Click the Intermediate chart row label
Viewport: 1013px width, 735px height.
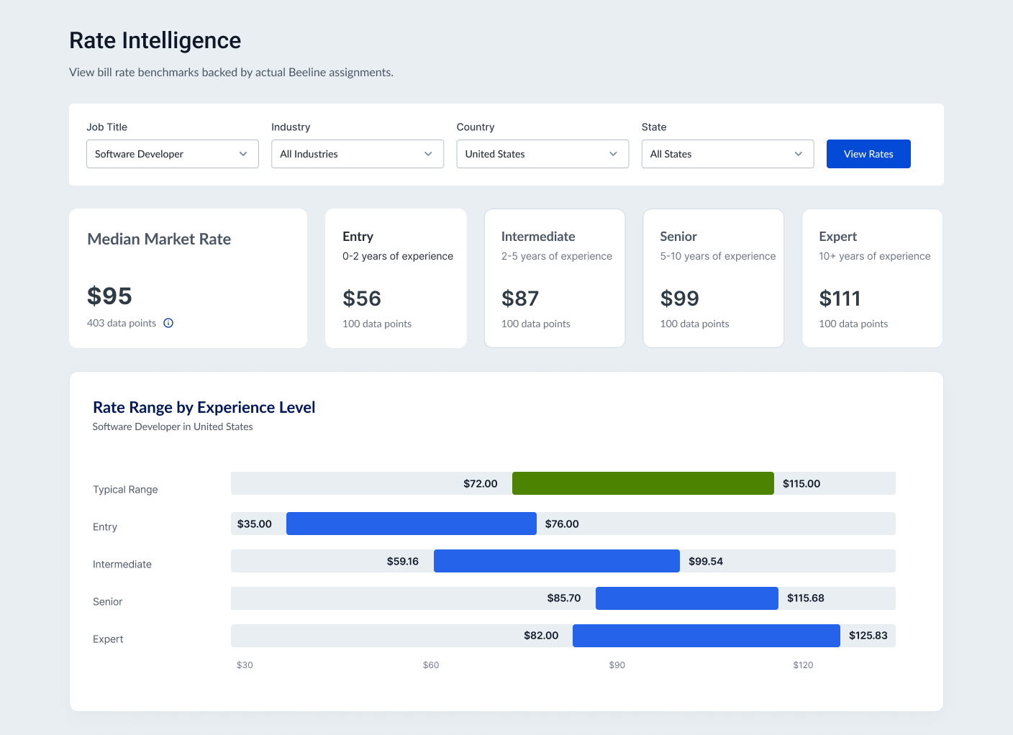(122, 565)
